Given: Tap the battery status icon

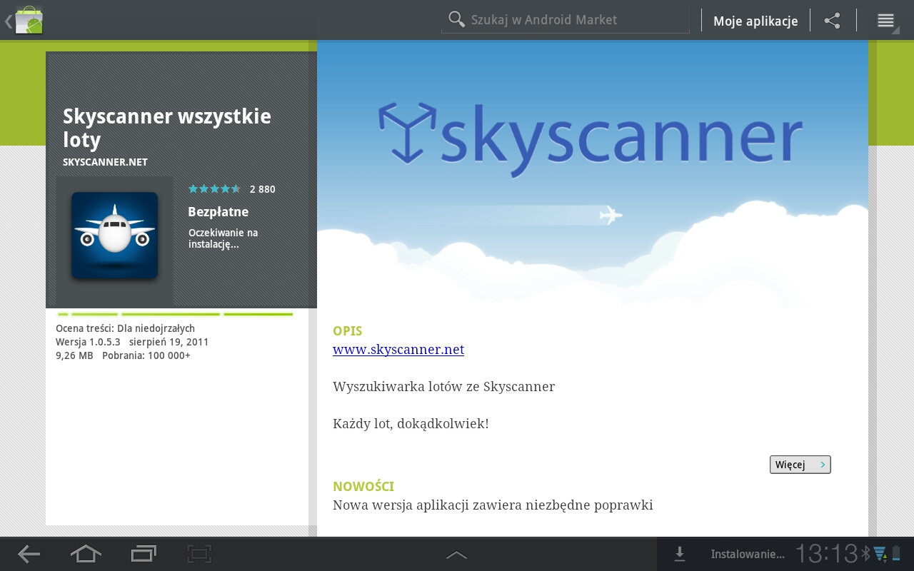Looking at the screenshot, I should click(897, 554).
